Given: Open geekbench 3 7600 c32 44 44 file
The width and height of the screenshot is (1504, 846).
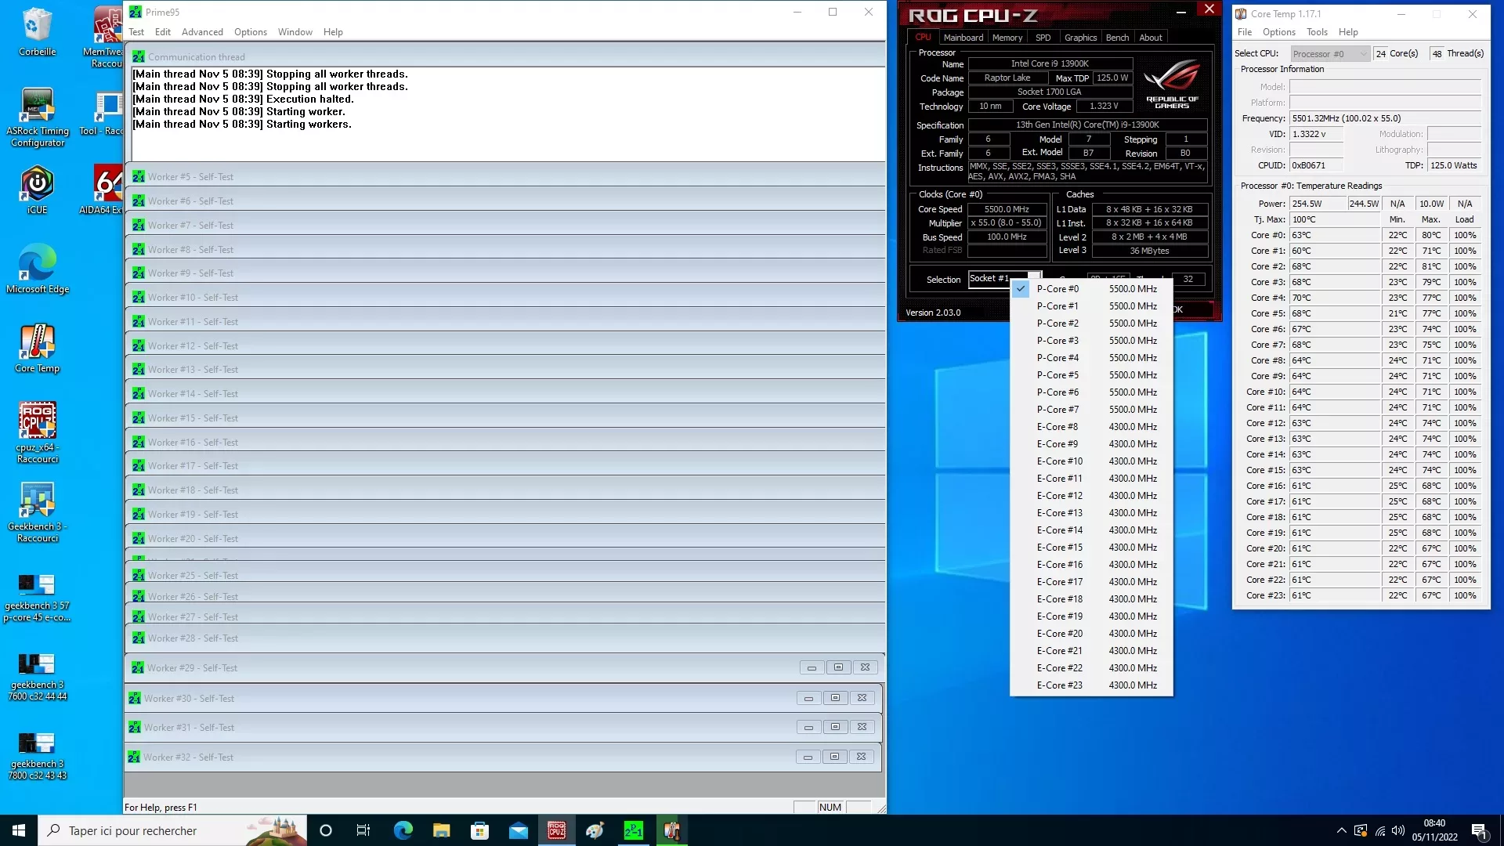Looking at the screenshot, I should click(37, 677).
